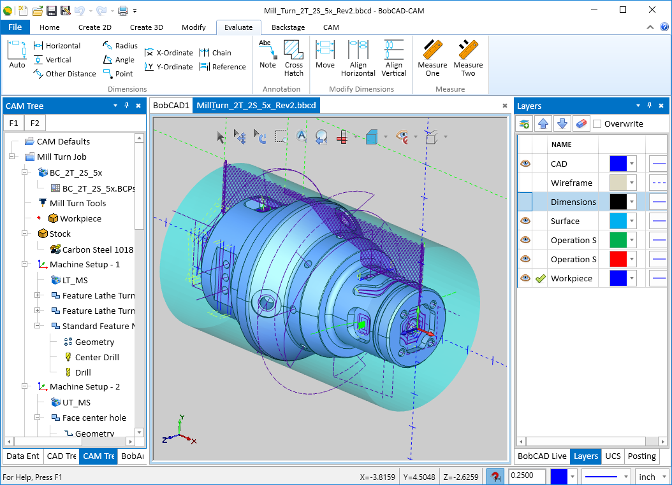
Task: Click the red help icon in status bar
Action: pyautogui.click(x=495, y=477)
